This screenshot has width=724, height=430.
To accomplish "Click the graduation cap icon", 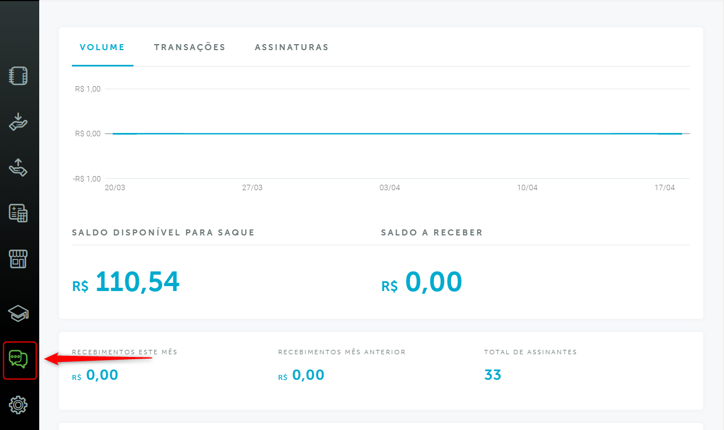I will click(19, 313).
